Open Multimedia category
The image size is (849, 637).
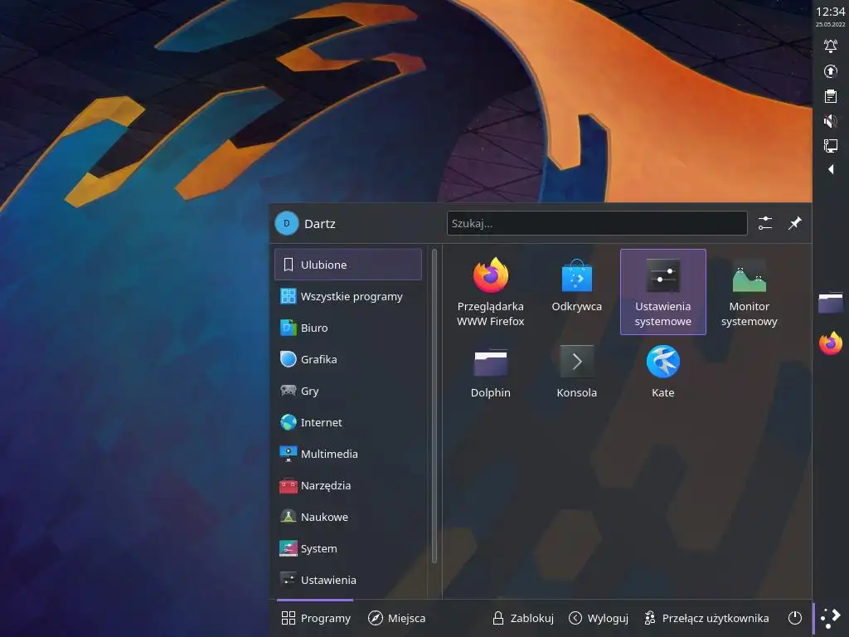tap(348, 454)
